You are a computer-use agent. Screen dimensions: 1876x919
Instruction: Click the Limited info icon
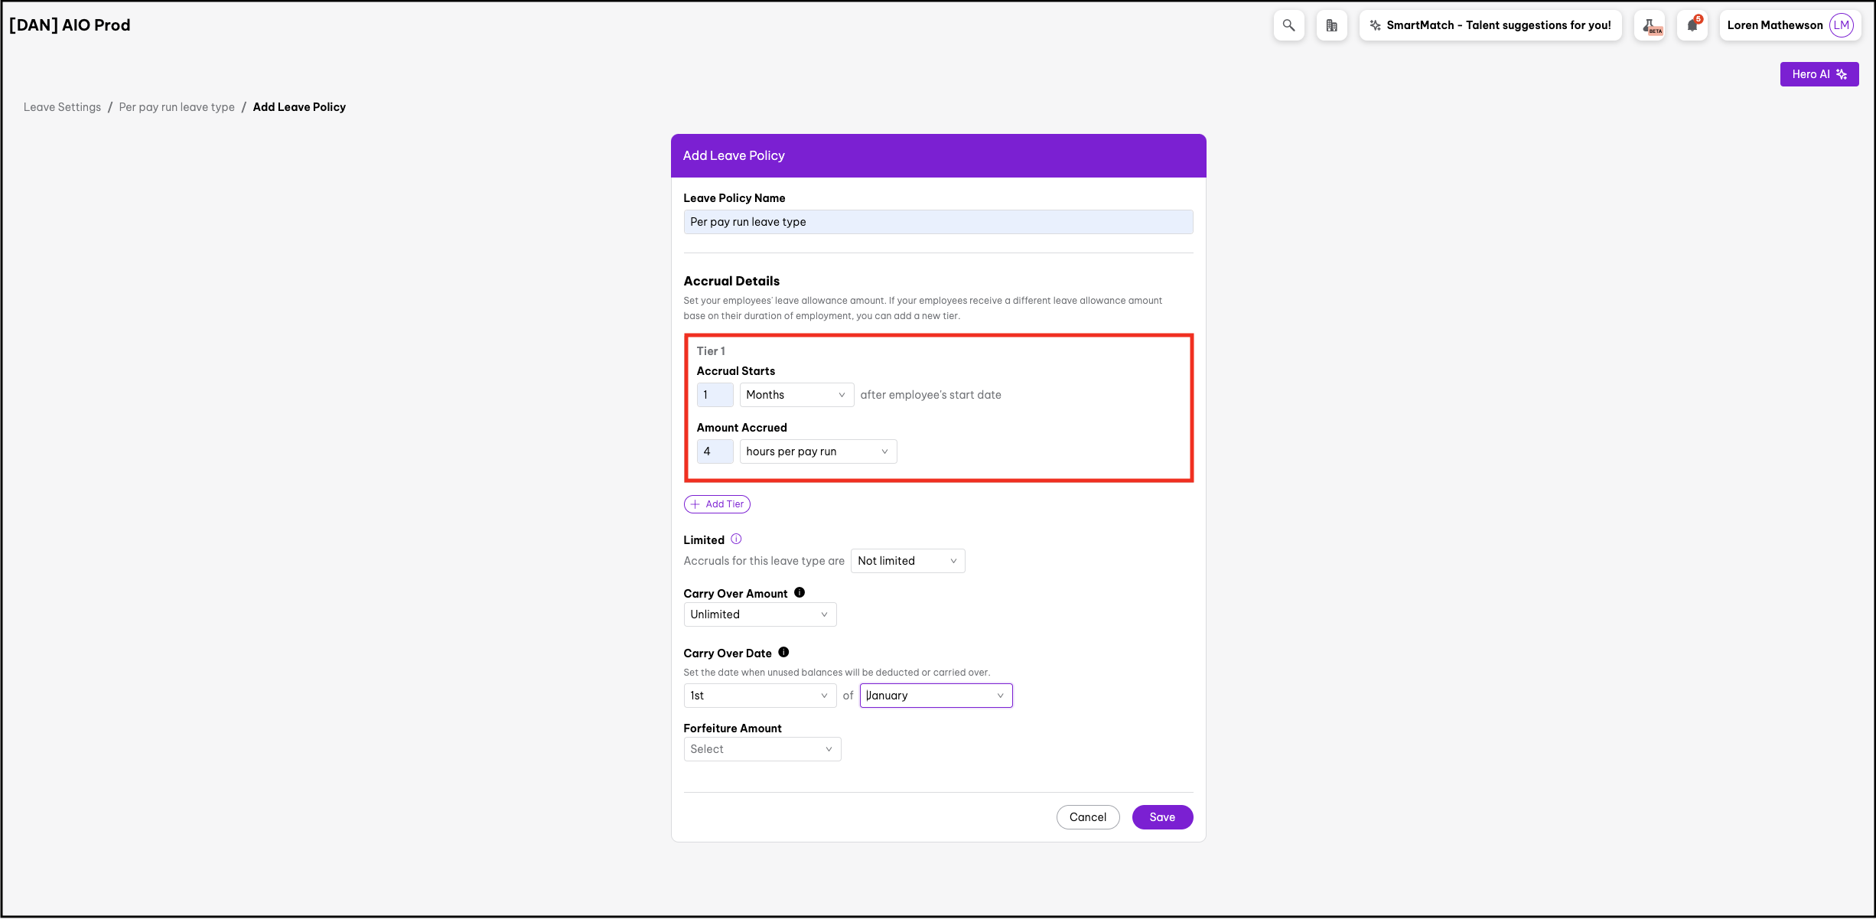pos(736,539)
